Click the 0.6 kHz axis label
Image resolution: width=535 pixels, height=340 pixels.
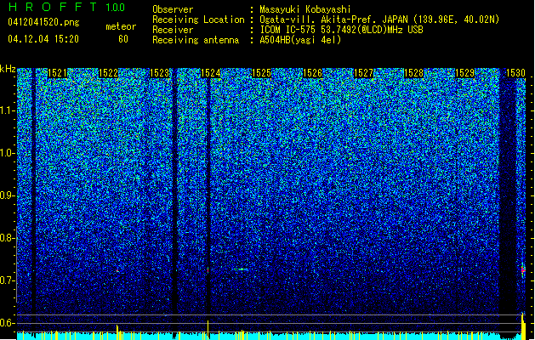8,323
